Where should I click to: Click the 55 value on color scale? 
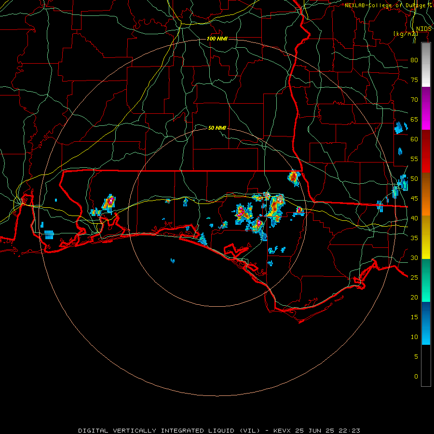[414, 159]
